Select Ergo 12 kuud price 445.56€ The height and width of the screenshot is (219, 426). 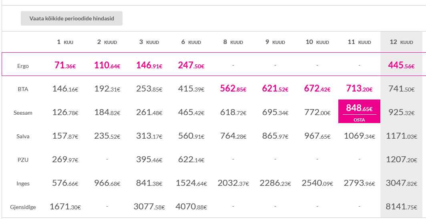click(x=401, y=65)
